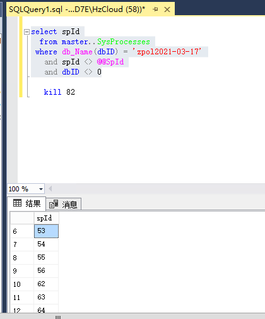Select result cell with value 53
The image size is (265, 319).
coord(46,231)
